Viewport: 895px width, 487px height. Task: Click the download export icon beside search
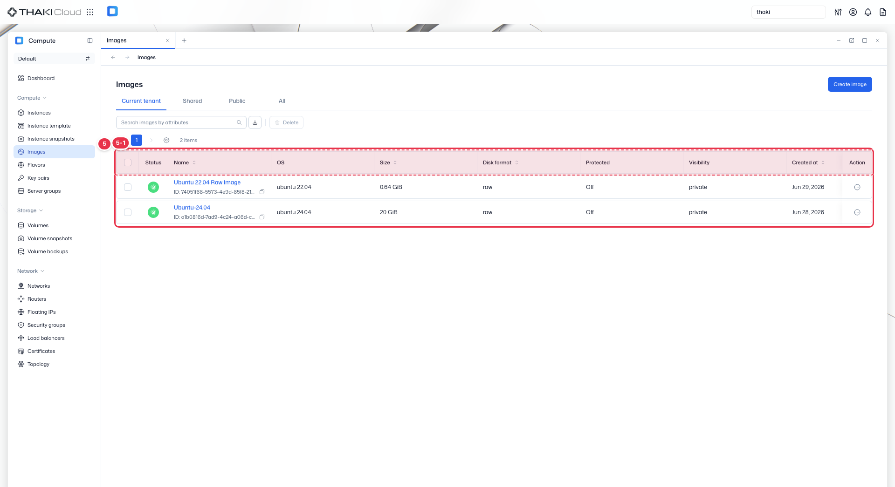[255, 122]
